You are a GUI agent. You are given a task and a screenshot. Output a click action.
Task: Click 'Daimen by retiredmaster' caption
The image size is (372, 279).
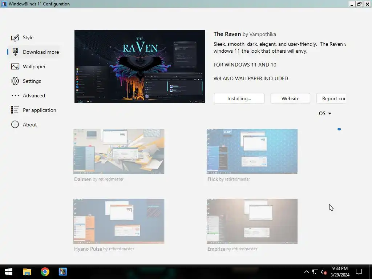(99, 179)
